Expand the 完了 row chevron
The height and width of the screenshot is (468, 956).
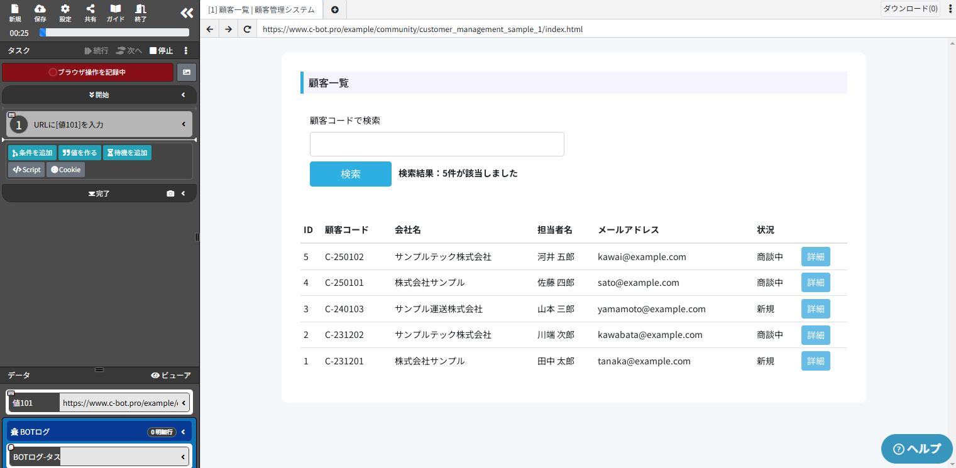click(x=184, y=193)
